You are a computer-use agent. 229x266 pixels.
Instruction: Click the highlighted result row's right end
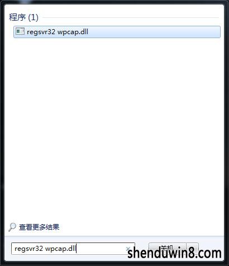click(214, 32)
